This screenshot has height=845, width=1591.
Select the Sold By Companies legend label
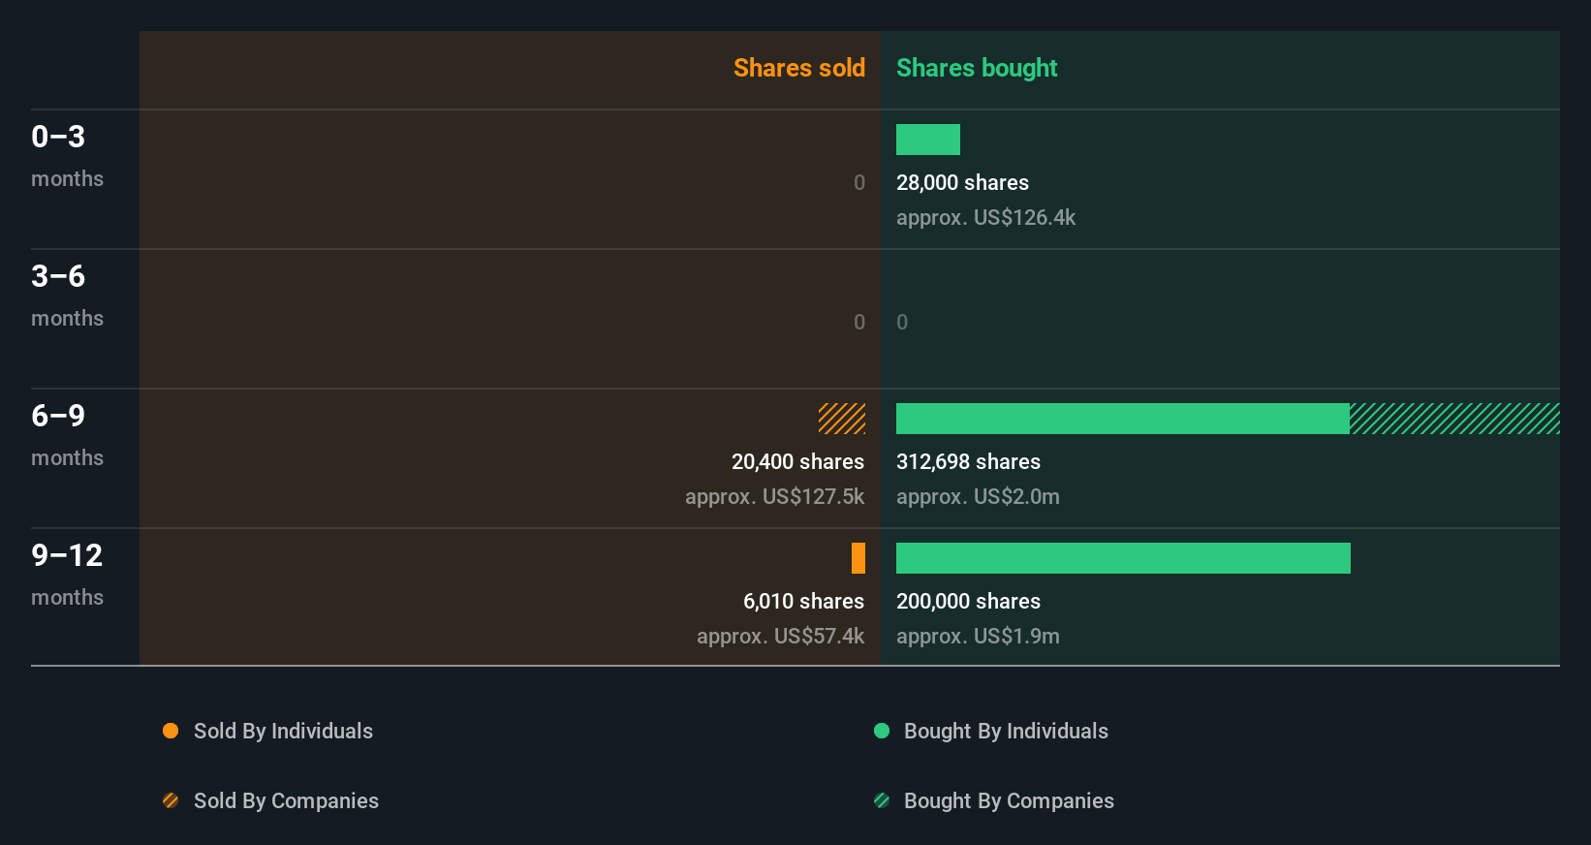(286, 800)
